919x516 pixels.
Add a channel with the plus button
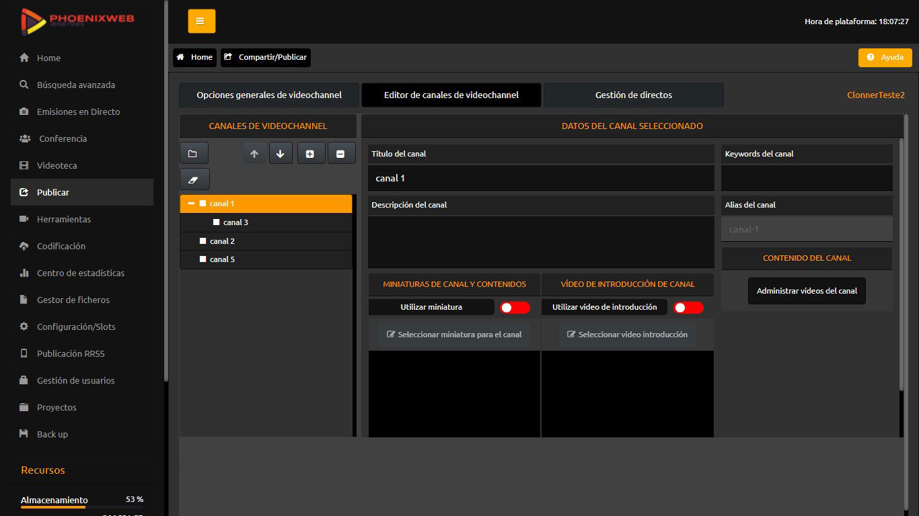[x=311, y=153]
